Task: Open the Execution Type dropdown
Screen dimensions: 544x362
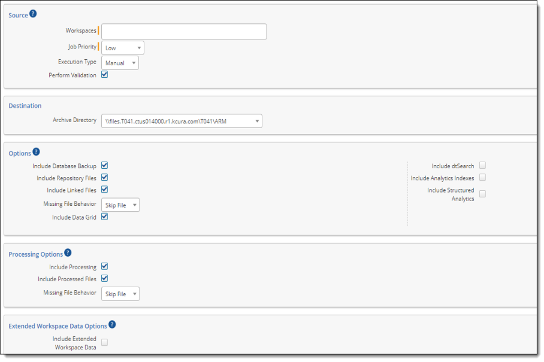Action: click(120, 63)
